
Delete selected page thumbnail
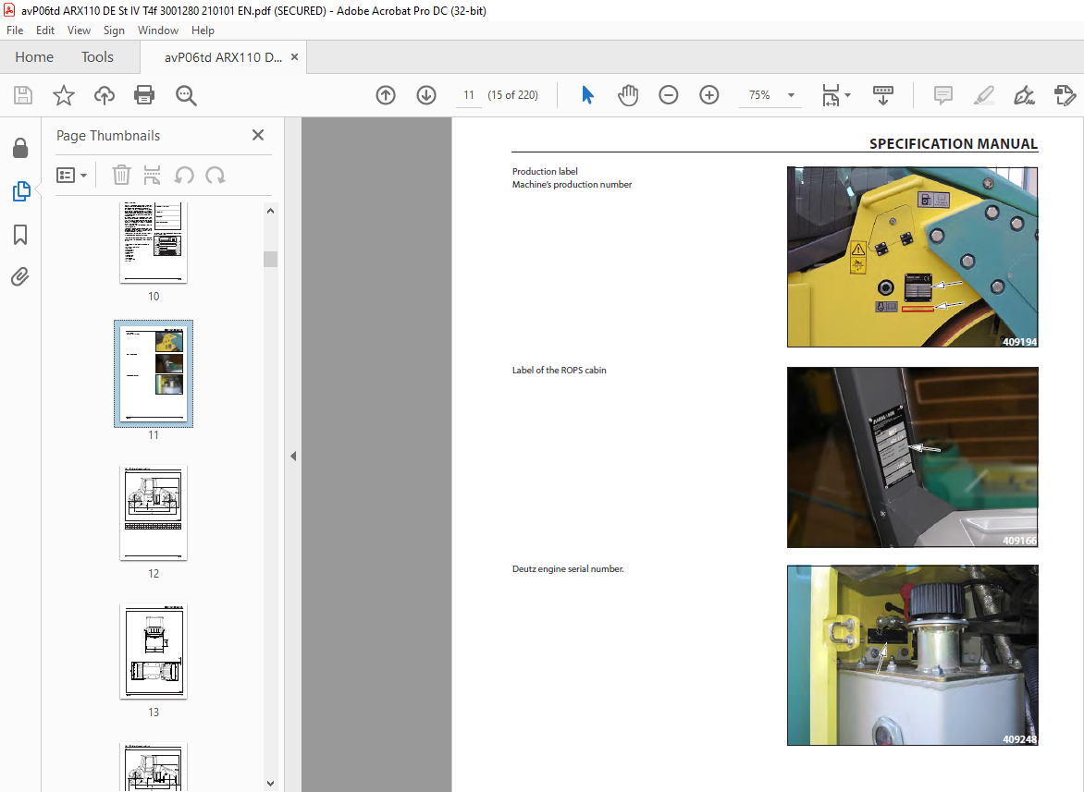[x=122, y=176]
